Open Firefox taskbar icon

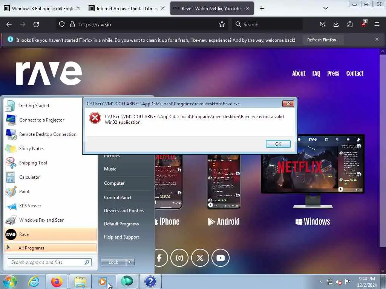[x=57, y=281]
